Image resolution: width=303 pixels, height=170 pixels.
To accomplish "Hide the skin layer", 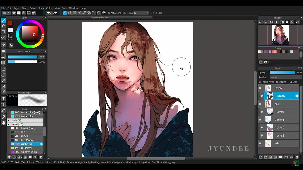I will click(x=260, y=143).
